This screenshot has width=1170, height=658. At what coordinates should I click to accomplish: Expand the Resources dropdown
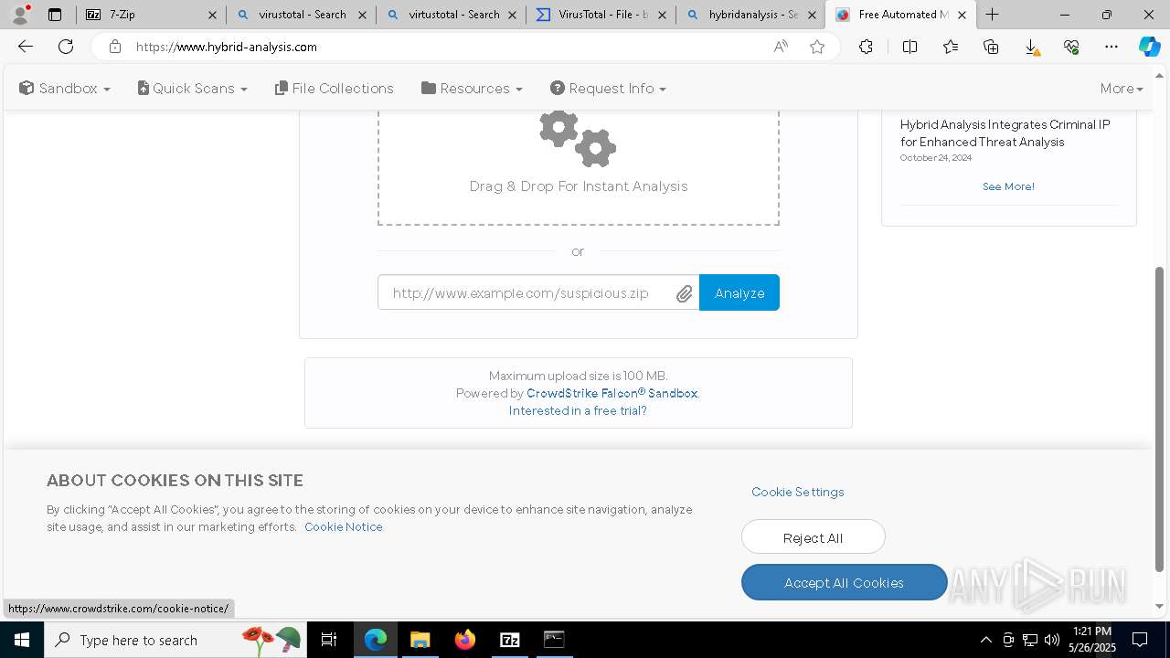pyautogui.click(x=472, y=89)
